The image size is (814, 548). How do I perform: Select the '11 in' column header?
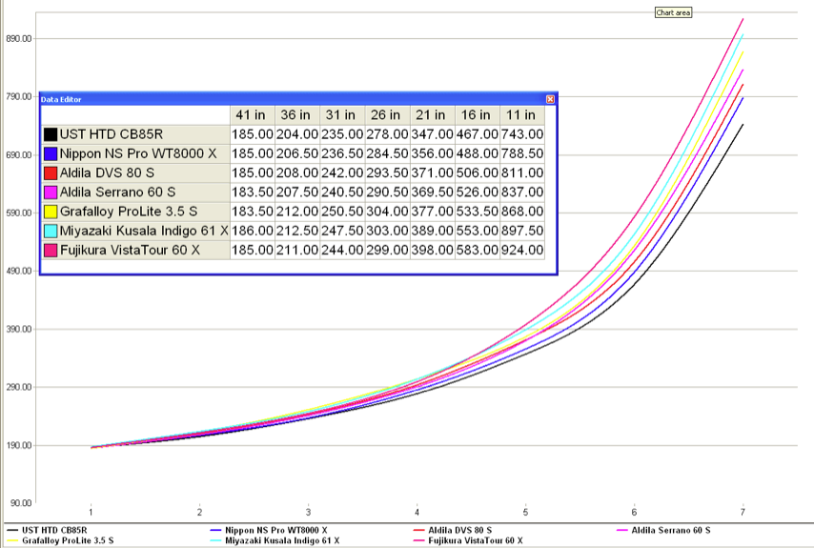[x=522, y=115]
